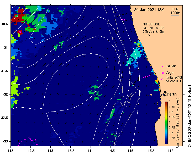Click the age colorbar scale
The image size is (194, 155).
(166, 123)
